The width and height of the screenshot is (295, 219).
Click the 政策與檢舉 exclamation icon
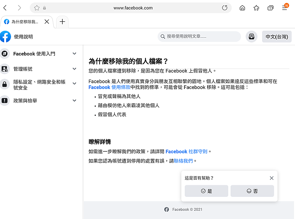coord(5,100)
